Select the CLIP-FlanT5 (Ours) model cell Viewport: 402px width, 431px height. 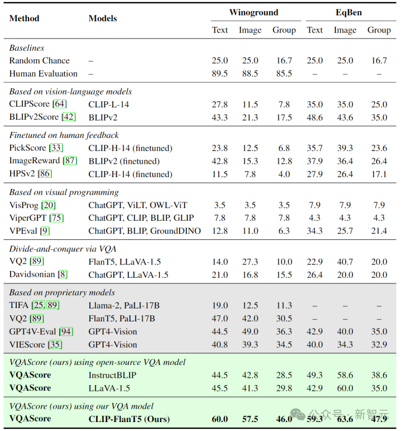point(129,419)
